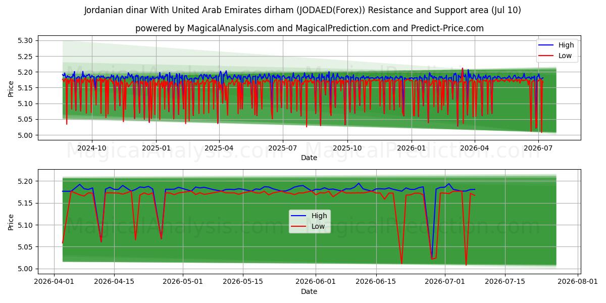Screen dimensions: 606x303
Task: Click the 2026-07 date tick label
Action: pos(538,147)
